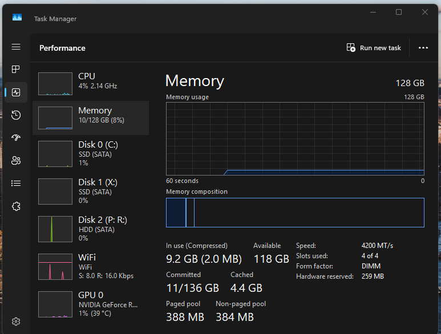Screen dimensions: 441x334
Task: Click the Memory composition bar
Action: [295, 213]
